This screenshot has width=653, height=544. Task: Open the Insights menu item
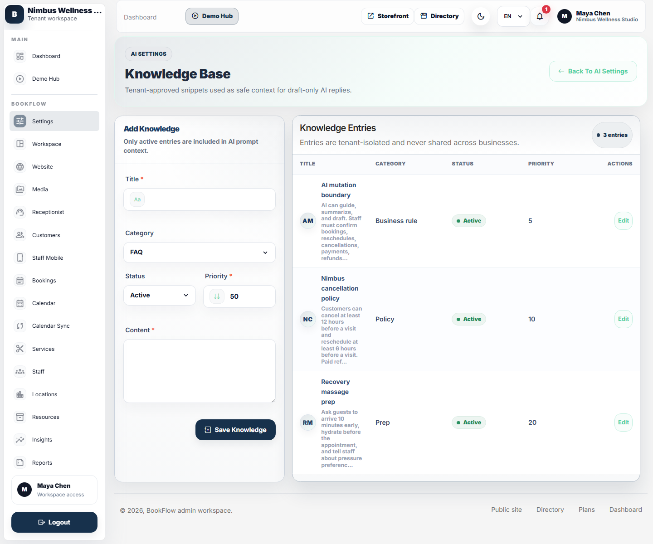[x=54, y=440]
